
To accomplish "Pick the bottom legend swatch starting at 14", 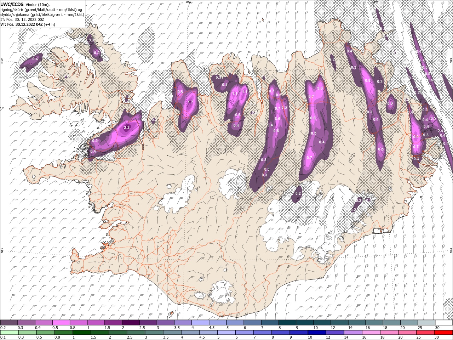I will coord(353,333).
